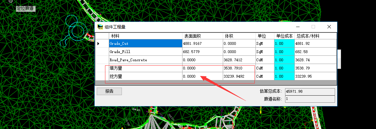Select the Road_Pave_Concrete material cell
This screenshot has height=129, width=376.
tap(146, 60)
